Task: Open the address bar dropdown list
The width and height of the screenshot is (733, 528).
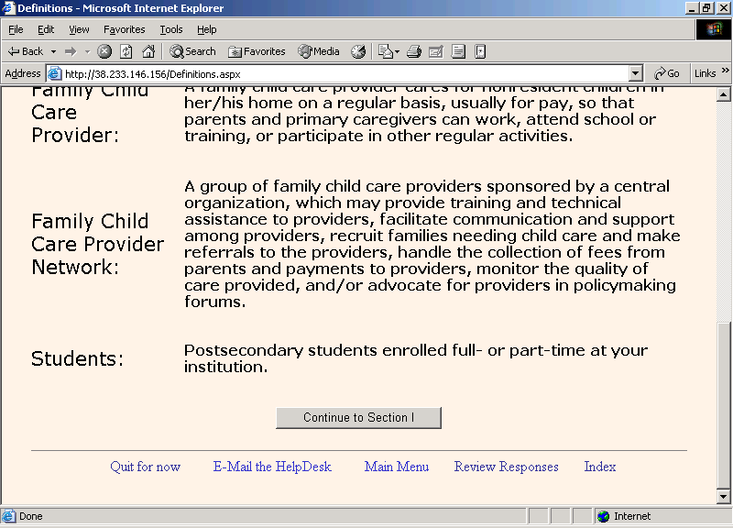Action: [636, 73]
